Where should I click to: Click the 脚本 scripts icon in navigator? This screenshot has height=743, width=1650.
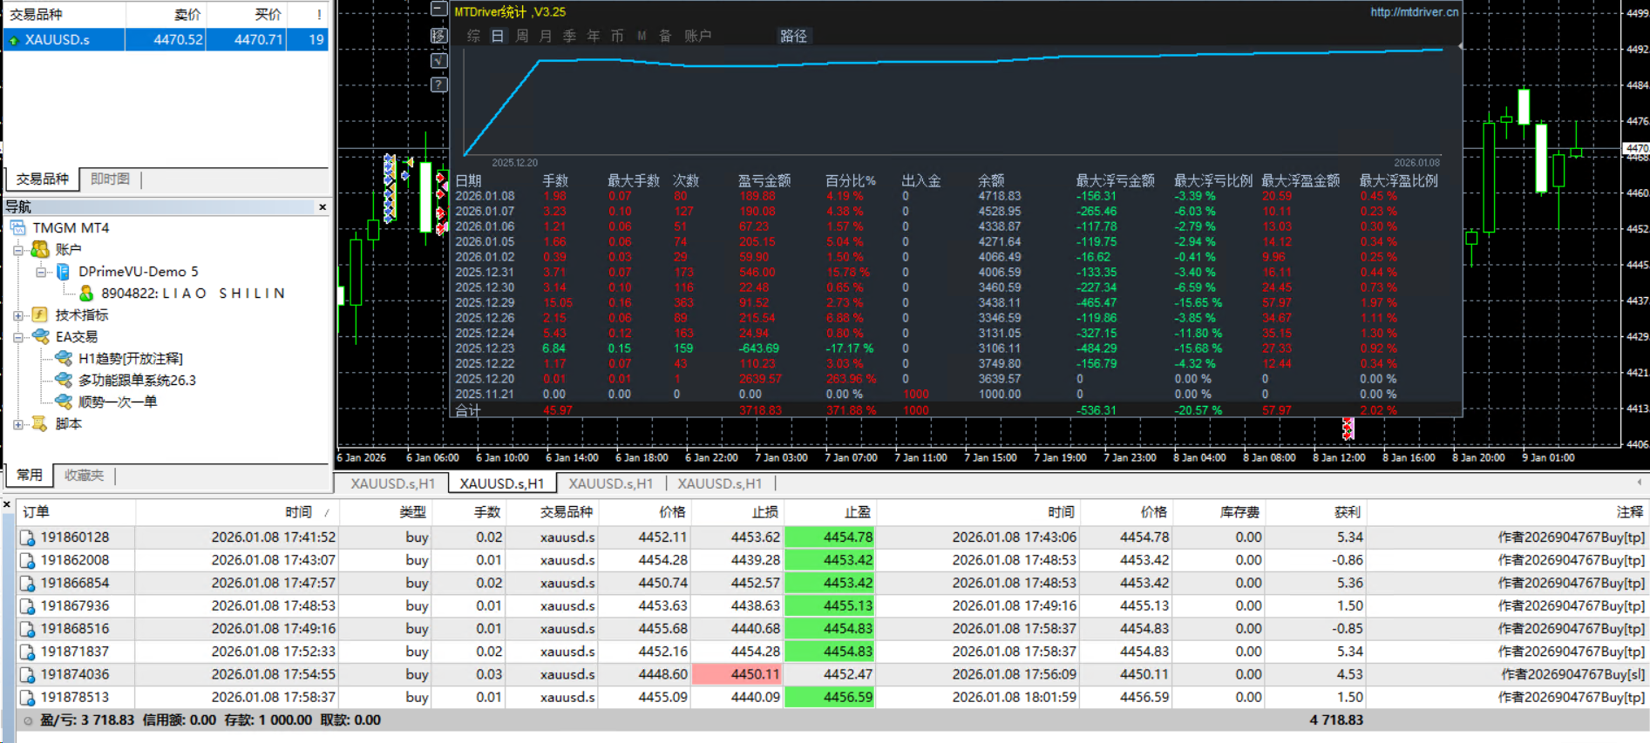40,423
